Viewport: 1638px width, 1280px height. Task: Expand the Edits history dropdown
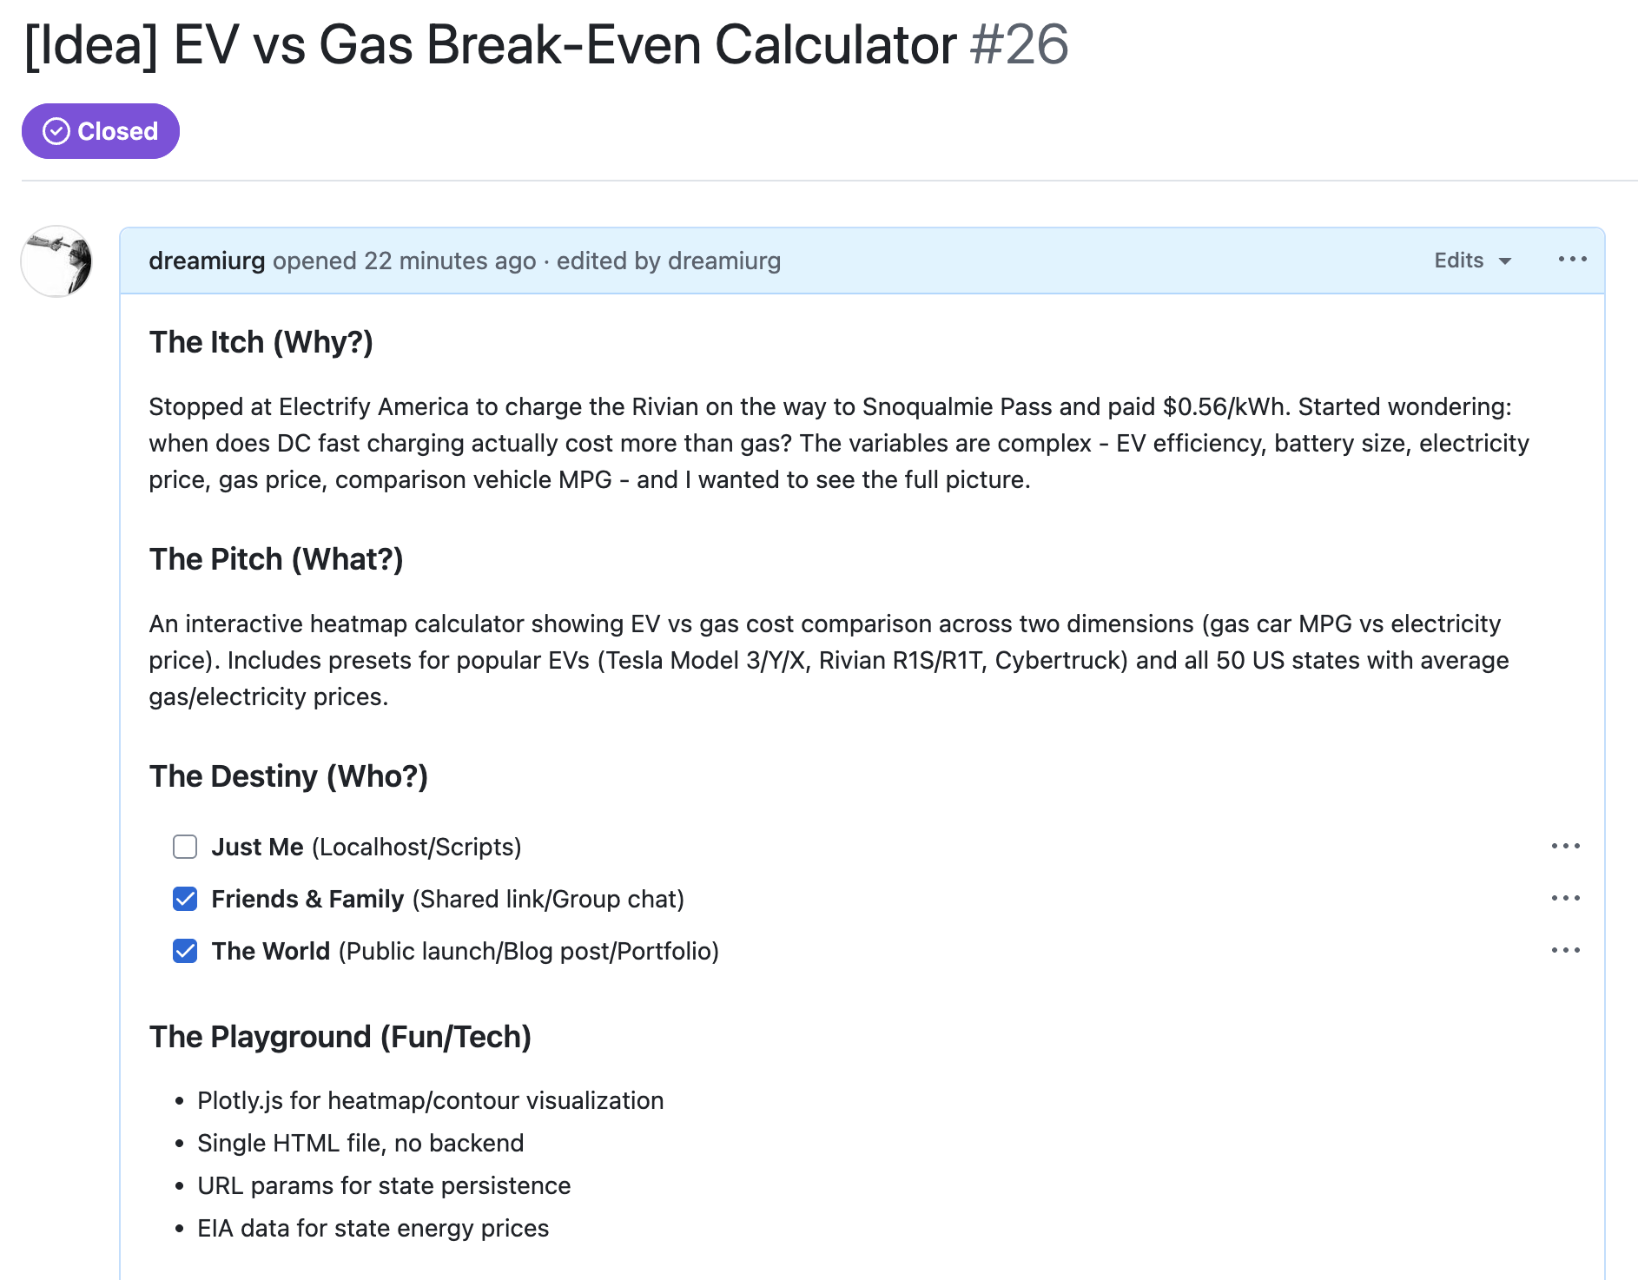pos(1471,261)
